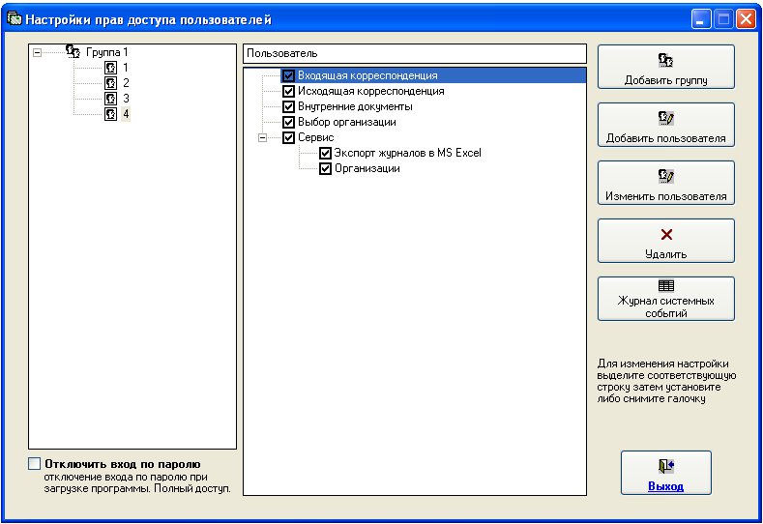Select user 2 in the tree
Image resolution: width=763 pixels, height=524 pixels.
pyautogui.click(x=126, y=83)
